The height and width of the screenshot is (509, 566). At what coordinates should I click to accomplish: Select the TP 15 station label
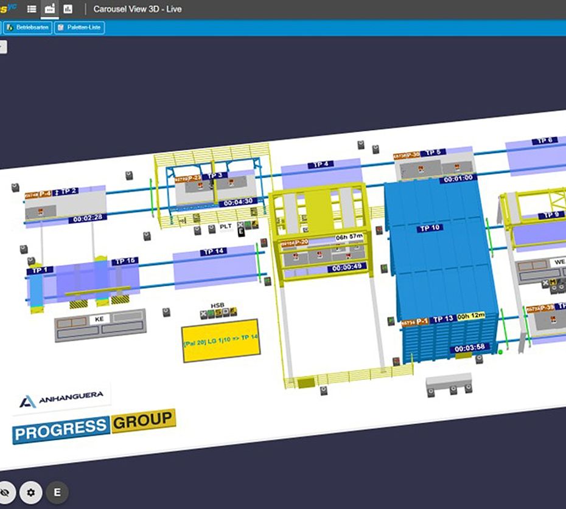pyautogui.click(x=125, y=261)
